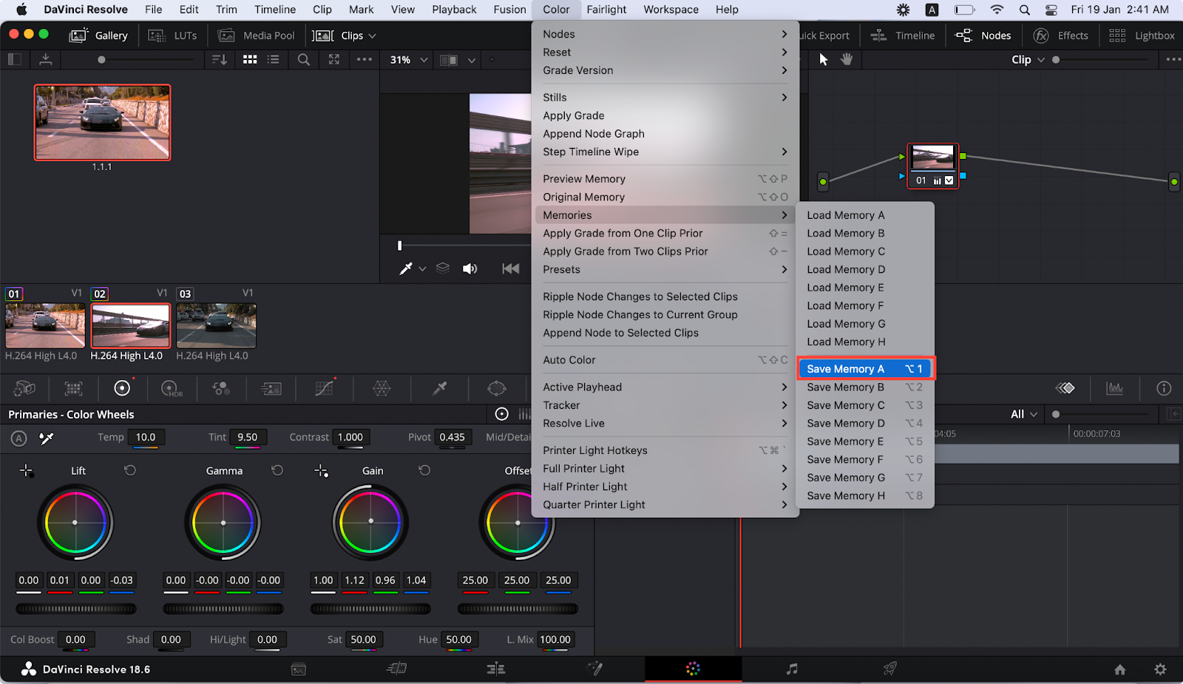Switch to the Fairlight page

[x=792, y=668]
